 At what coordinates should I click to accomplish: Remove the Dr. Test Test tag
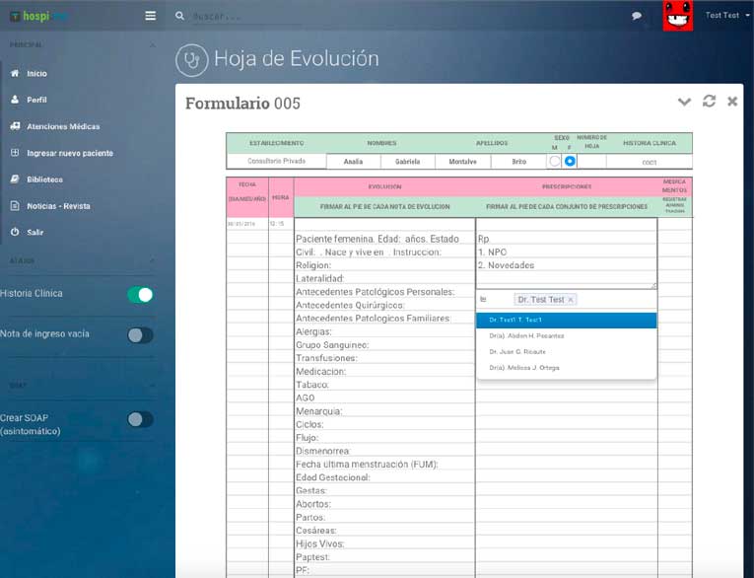point(571,299)
